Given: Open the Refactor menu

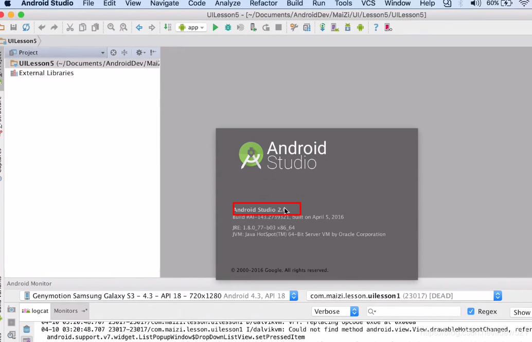Looking at the screenshot, I should [x=263, y=4].
